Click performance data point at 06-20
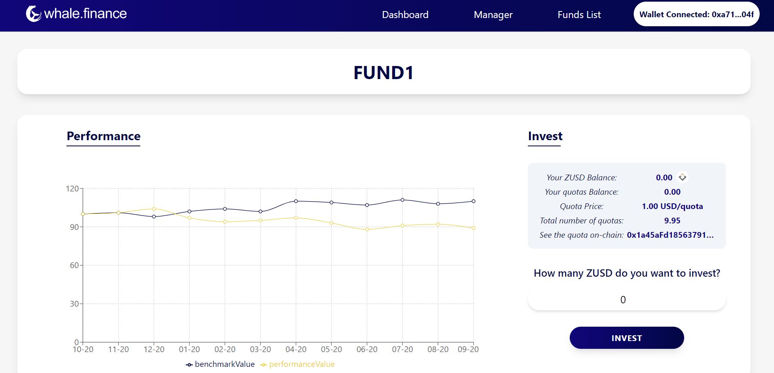This screenshot has height=373, width=774. (367, 230)
